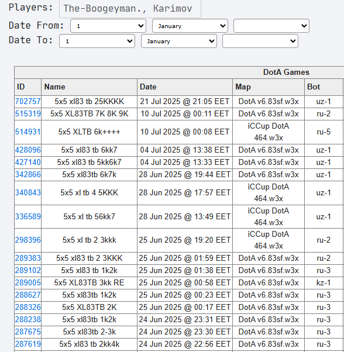Click the Players input field
This screenshot has height=352, width=344.
tap(130, 9)
